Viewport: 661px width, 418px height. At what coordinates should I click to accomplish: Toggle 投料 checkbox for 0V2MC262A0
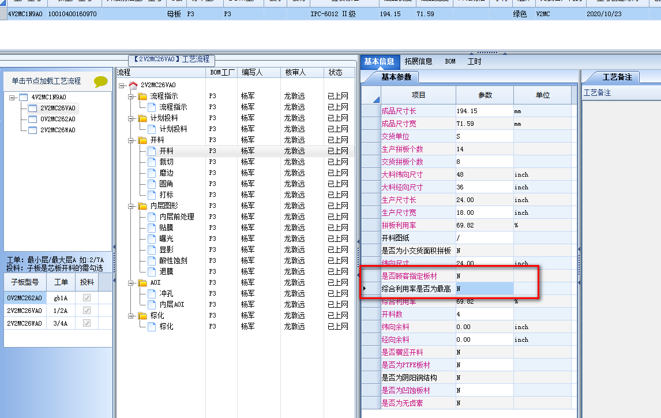(x=87, y=298)
